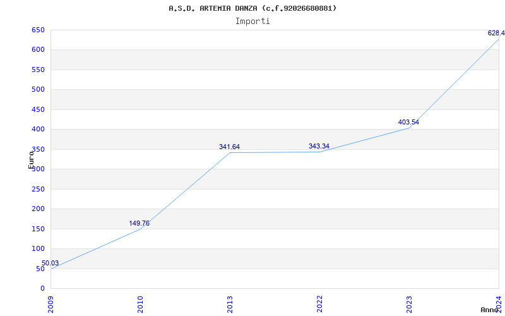
Task: Click the 550 y-axis tick label
Action: pyautogui.click(x=38, y=70)
